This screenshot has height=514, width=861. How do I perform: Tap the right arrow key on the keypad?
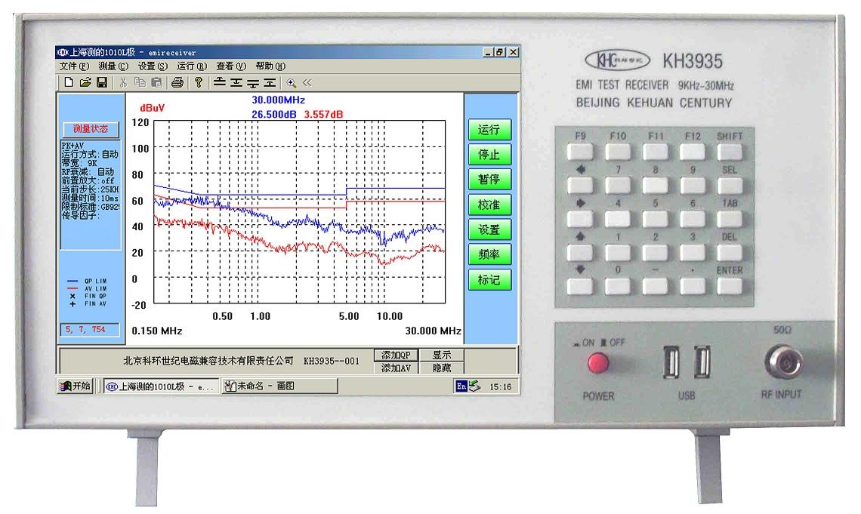pos(580,219)
